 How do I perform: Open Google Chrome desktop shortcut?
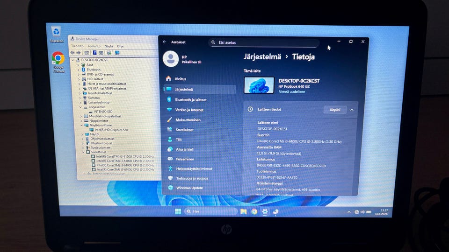point(58,62)
